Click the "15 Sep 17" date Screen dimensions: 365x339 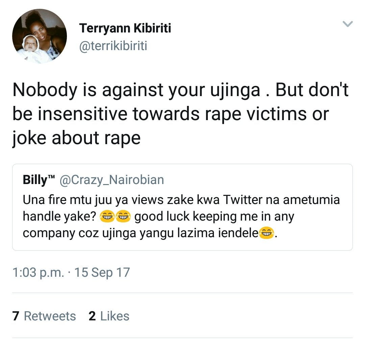tap(101, 272)
